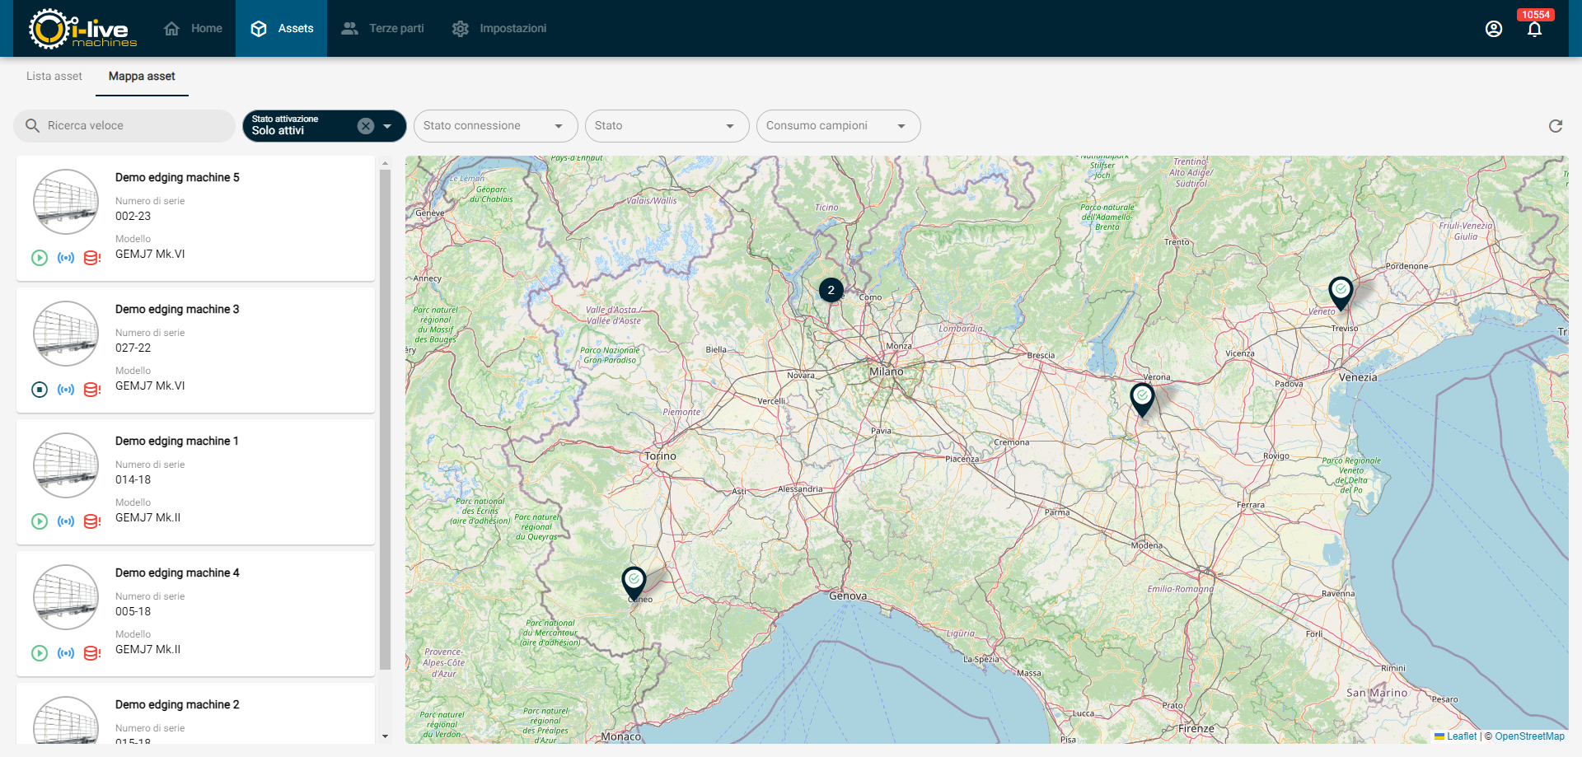Viewport: 1582px width, 757px height.
Task: Open the user account profile icon
Action: [1493, 29]
